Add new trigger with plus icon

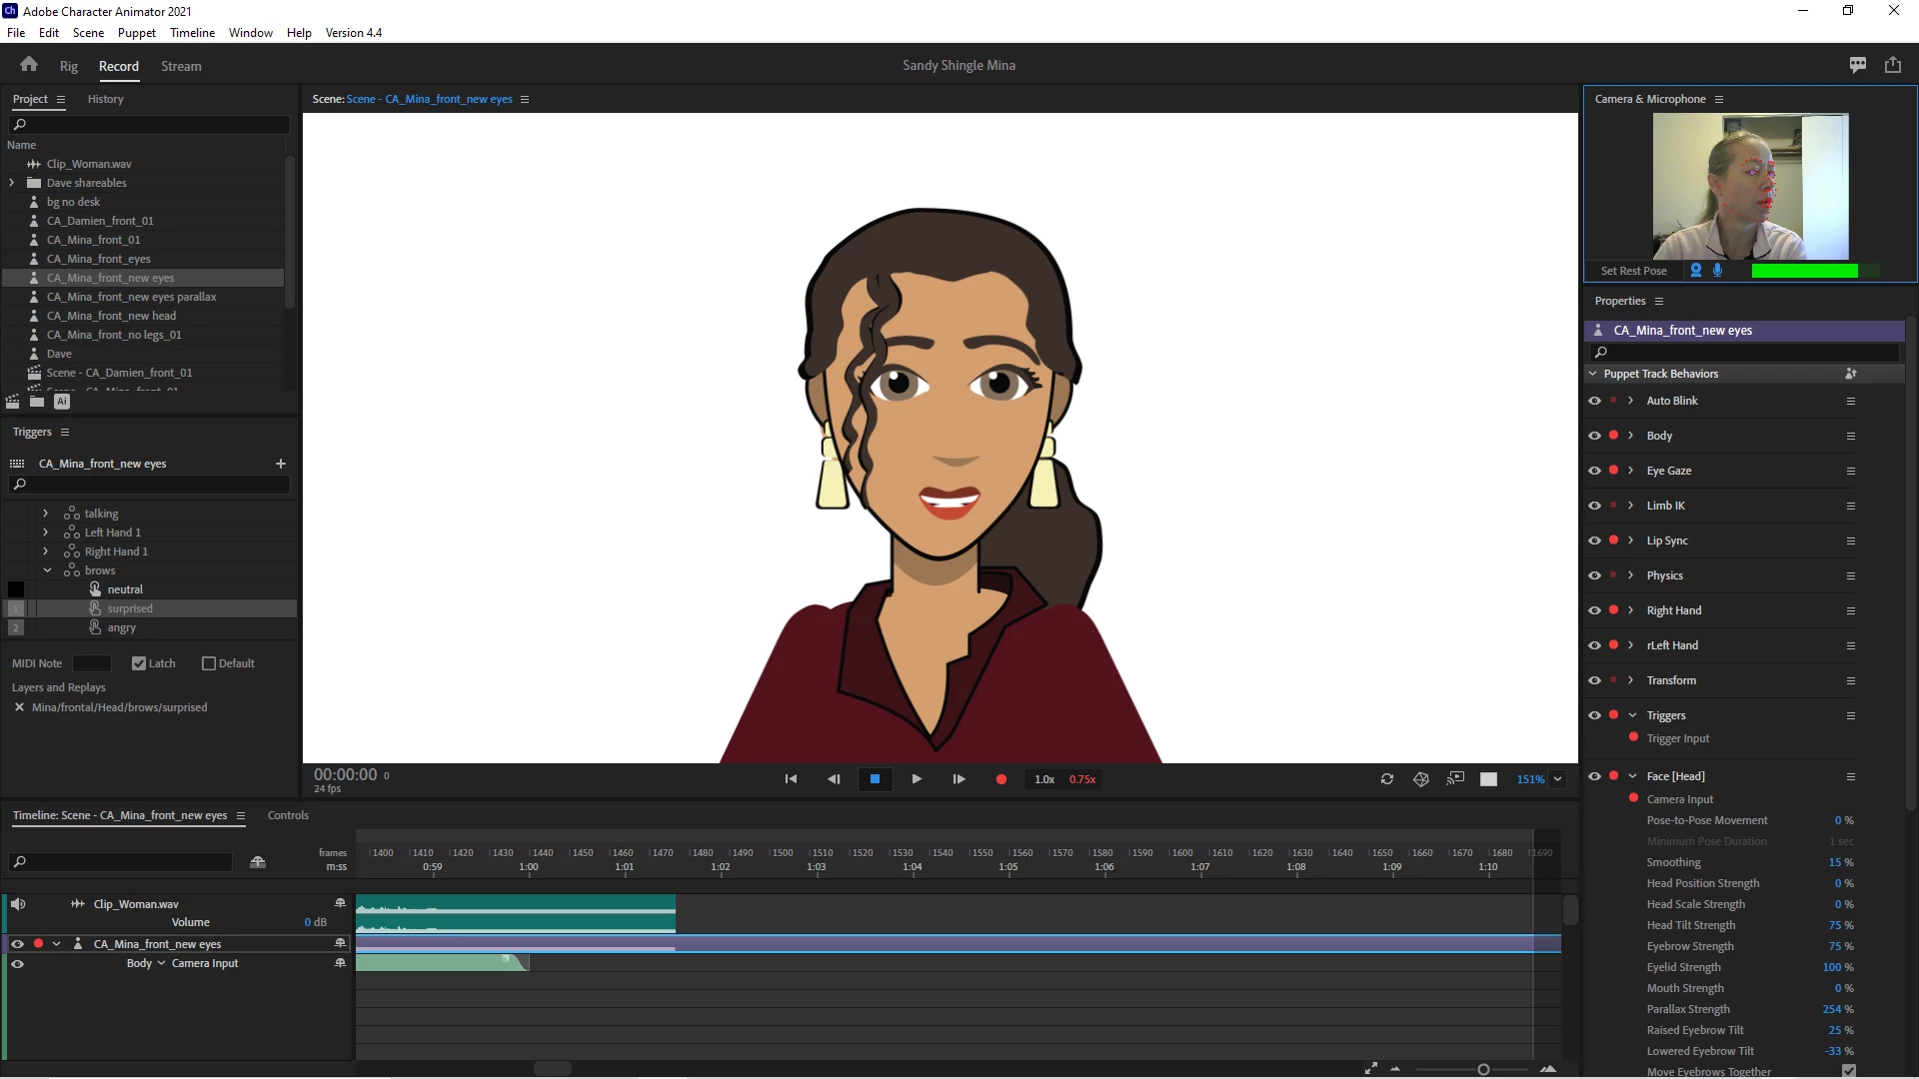tap(281, 464)
